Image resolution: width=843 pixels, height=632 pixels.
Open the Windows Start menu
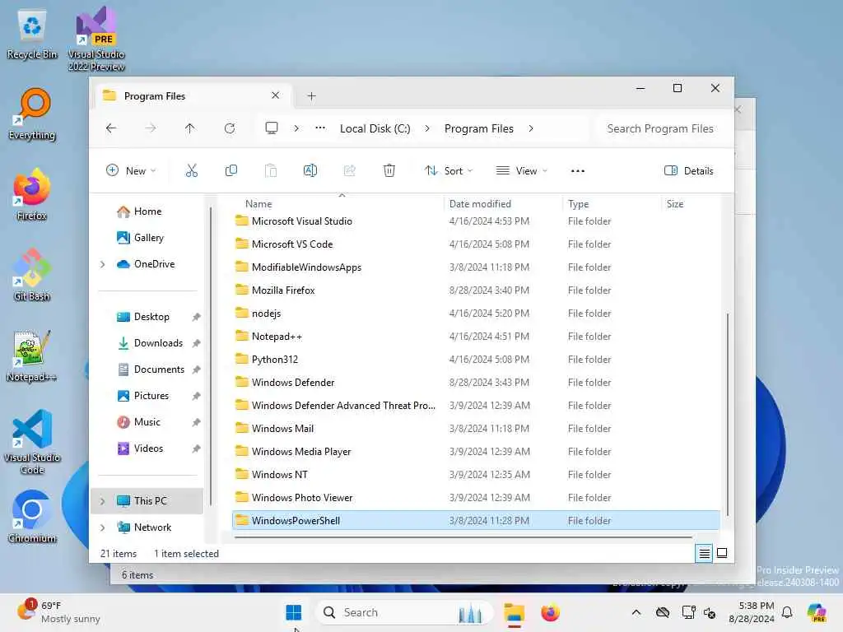pyautogui.click(x=294, y=612)
